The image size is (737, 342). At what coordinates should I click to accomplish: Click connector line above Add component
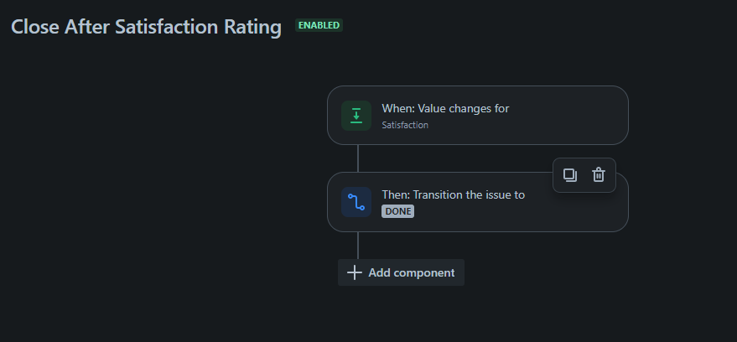358,246
